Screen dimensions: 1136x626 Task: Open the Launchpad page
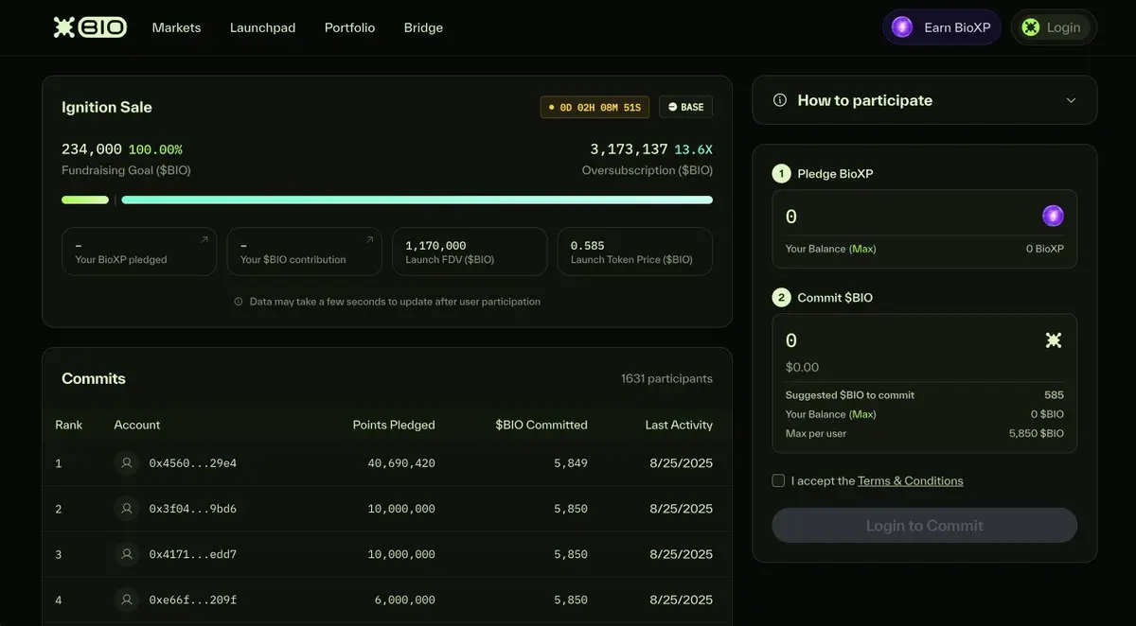[262, 27]
